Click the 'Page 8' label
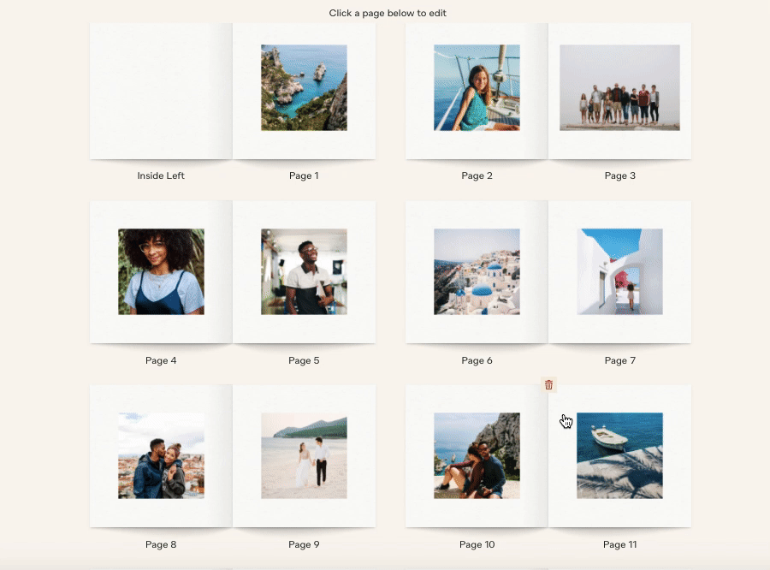Image resolution: width=770 pixels, height=570 pixels. coord(161,544)
